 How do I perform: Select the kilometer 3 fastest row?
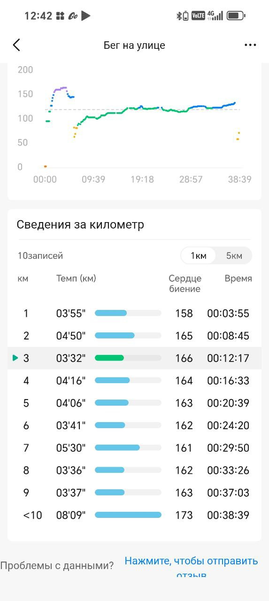[134, 358]
